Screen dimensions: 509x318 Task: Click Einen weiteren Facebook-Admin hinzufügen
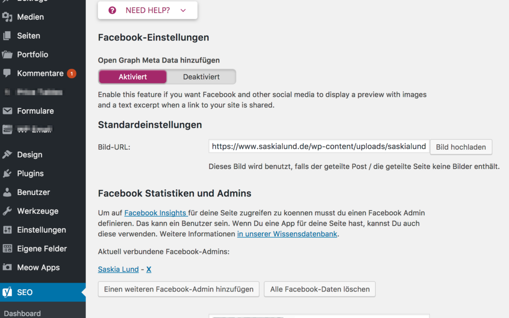(x=179, y=289)
